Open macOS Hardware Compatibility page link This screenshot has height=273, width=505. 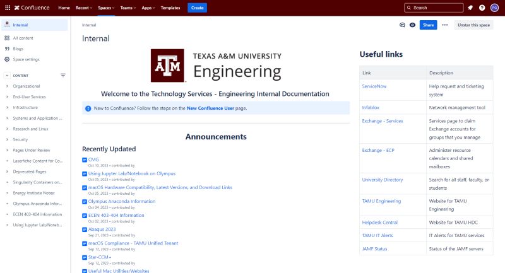[x=160, y=187]
